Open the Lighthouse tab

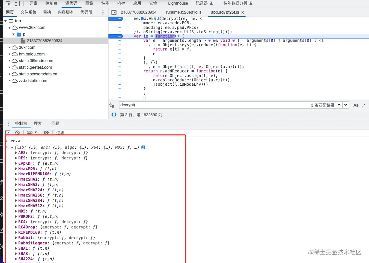point(178,3)
